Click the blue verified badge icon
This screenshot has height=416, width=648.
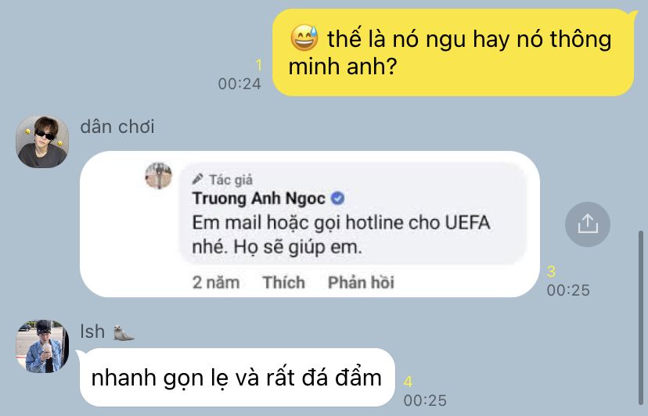coord(337,199)
